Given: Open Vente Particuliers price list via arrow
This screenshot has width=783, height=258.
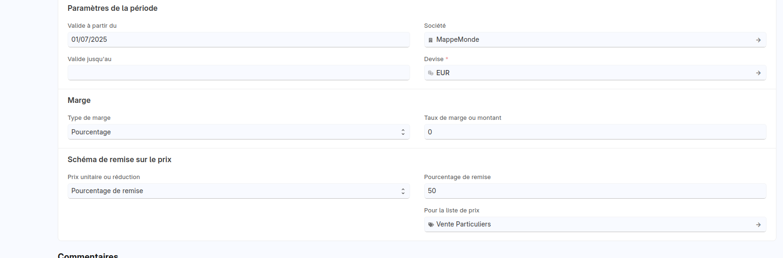Looking at the screenshot, I should (758, 225).
